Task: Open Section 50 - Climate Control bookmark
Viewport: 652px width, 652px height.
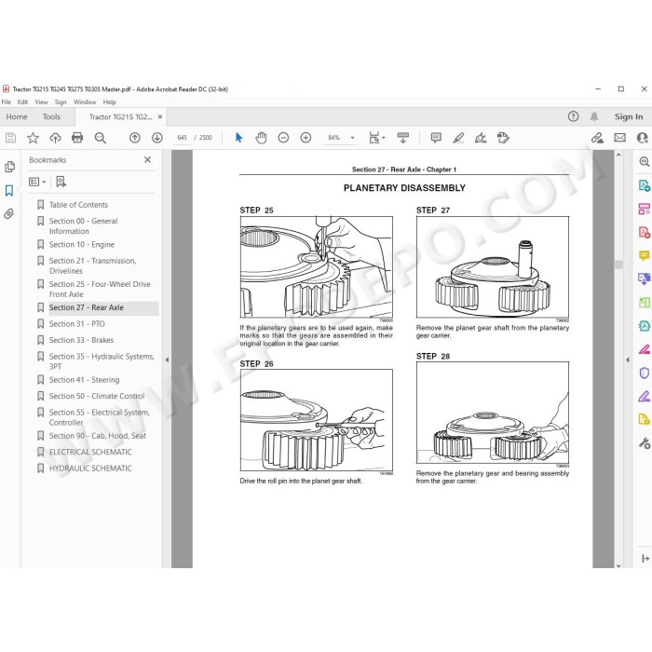Action: [97, 396]
